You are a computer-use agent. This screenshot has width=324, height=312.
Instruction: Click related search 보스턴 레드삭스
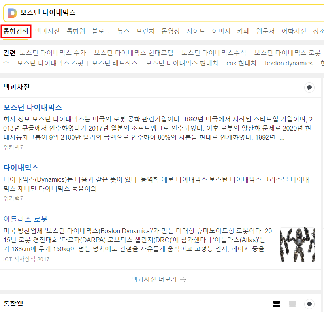(x=115, y=64)
